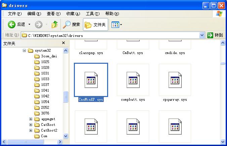
Task: Click the green Back arrow button
Action: [x=11, y=25]
